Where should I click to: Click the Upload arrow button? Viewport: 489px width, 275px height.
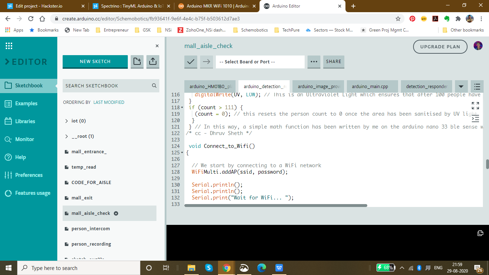[x=207, y=62]
